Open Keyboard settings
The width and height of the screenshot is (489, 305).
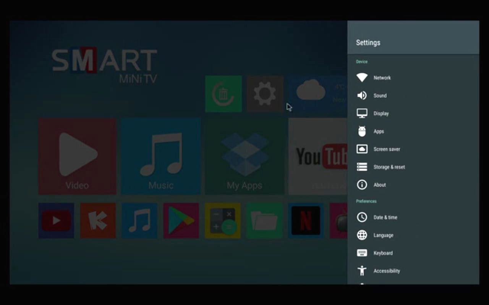coord(383,253)
